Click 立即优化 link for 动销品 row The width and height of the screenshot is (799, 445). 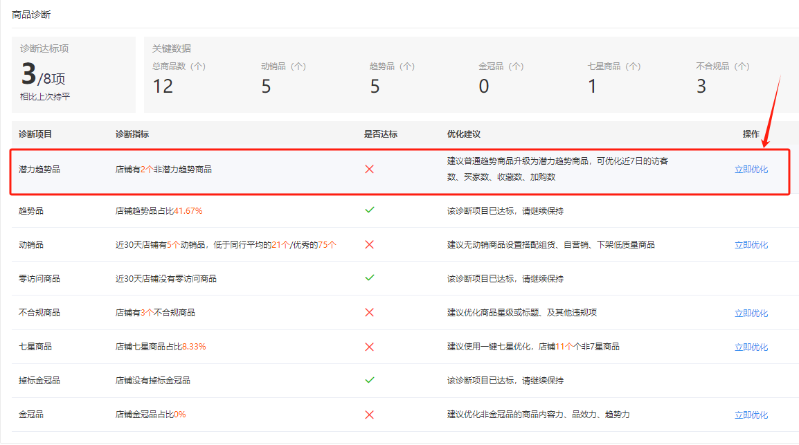(x=751, y=245)
